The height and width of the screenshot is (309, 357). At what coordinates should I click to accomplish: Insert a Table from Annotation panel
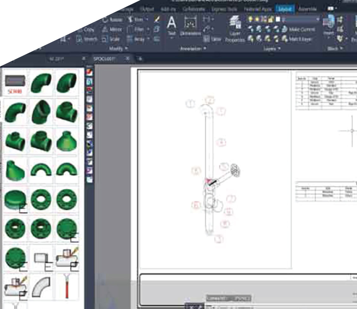click(212, 39)
